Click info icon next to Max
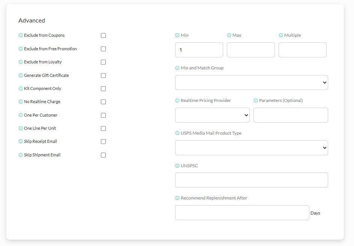Image resolution: width=354 pixels, height=246 pixels. tap(229, 35)
